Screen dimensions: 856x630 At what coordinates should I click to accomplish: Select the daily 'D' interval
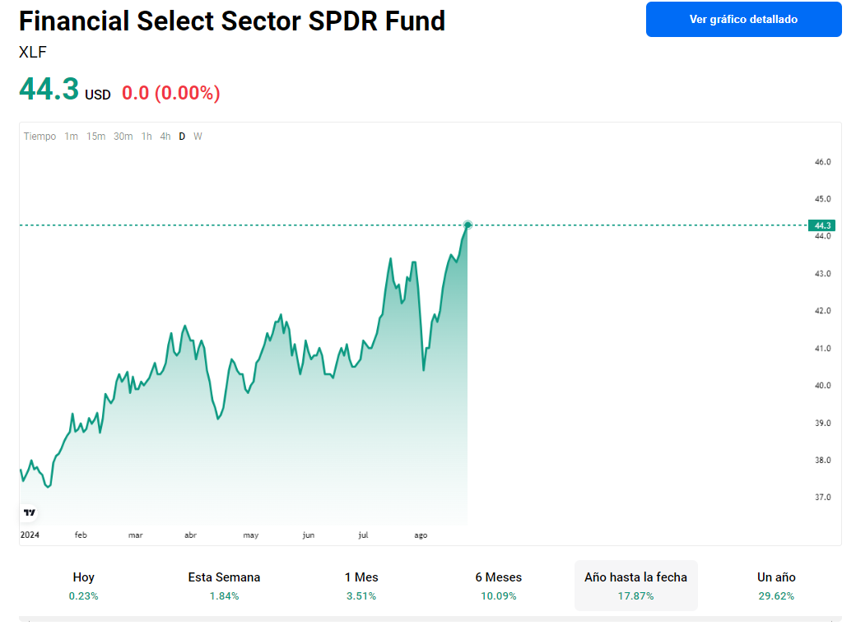pos(182,137)
